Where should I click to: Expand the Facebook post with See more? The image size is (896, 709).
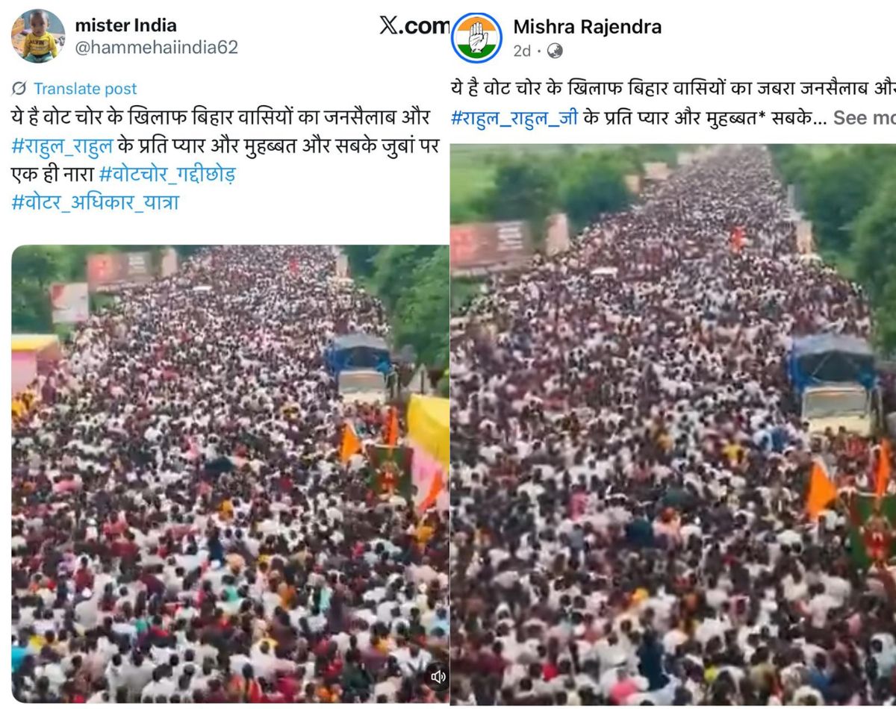coord(865,118)
